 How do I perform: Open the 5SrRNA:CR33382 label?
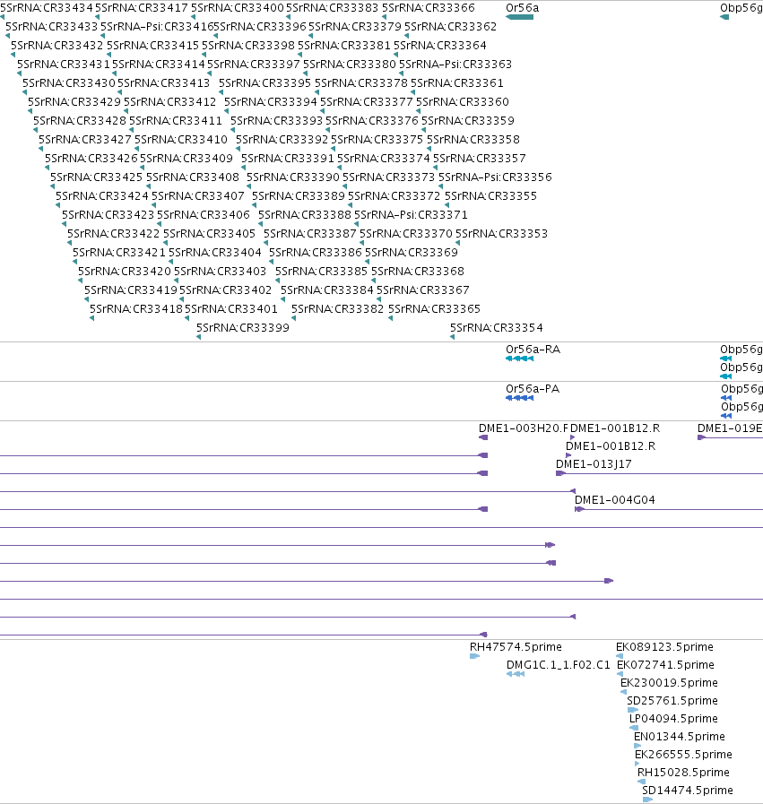pos(337,308)
